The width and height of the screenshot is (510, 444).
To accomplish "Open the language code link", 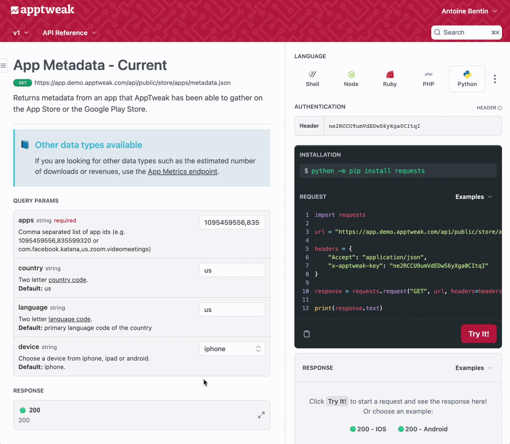I will coord(70,319).
